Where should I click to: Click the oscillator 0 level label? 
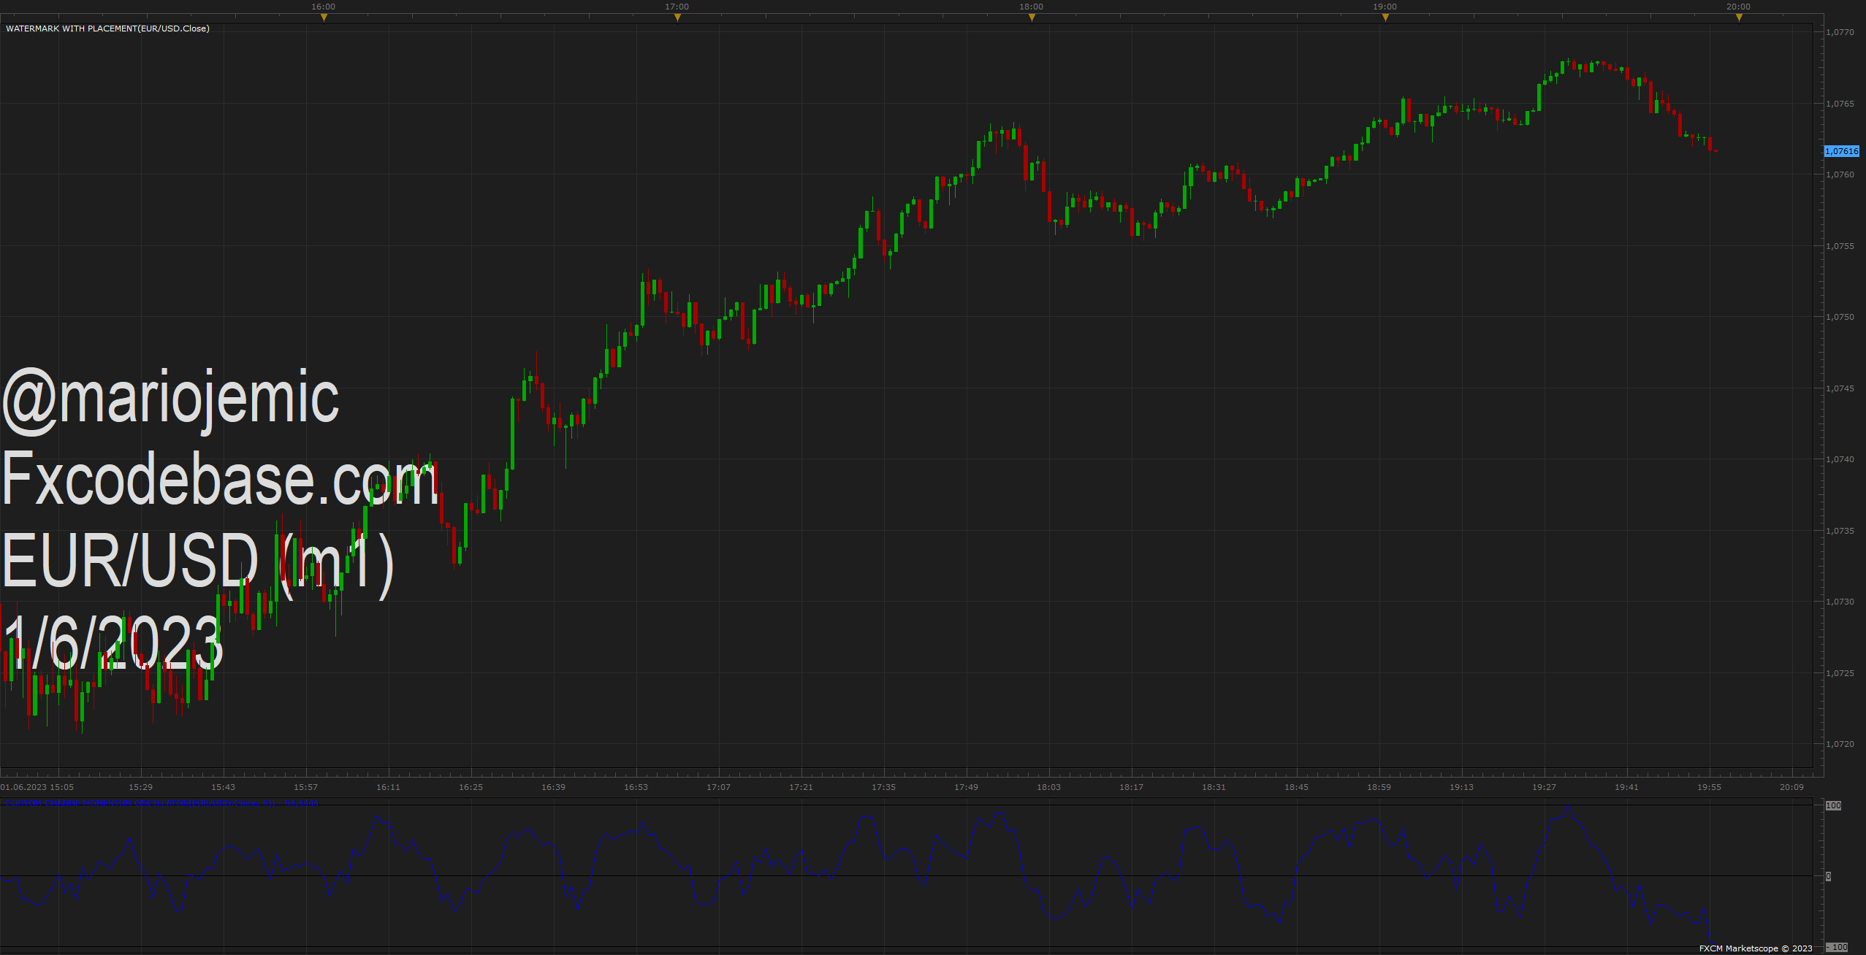1828,876
